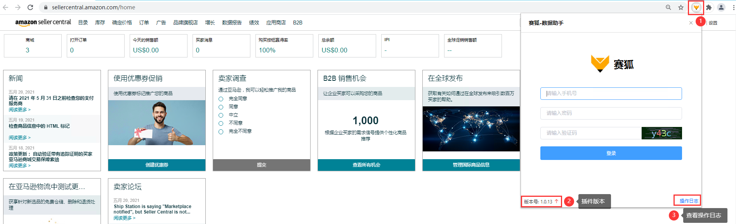736x224 pixels.
Task: Click the padlock site info icon
Action: pos(46,7)
